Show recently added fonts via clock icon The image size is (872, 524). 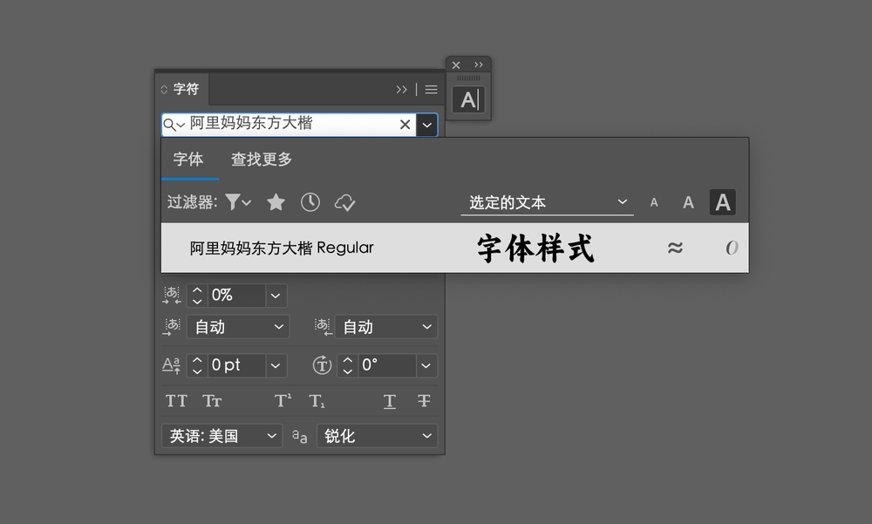(310, 202)
